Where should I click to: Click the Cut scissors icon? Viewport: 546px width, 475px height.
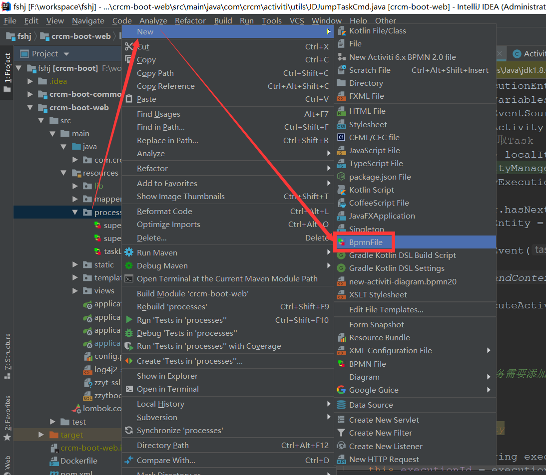pos(129,46)
